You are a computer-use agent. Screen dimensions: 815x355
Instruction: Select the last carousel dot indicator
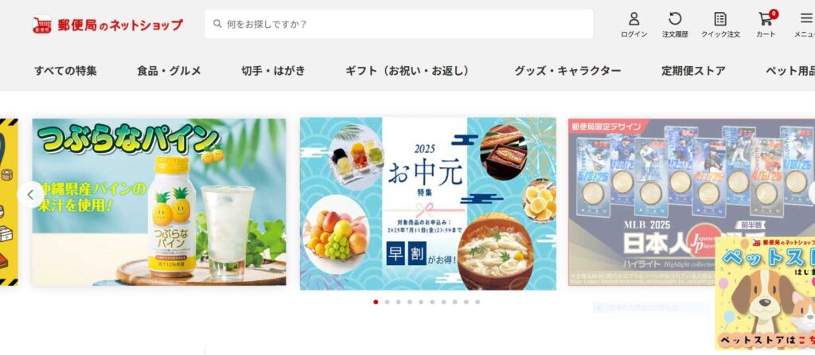pos(478,302)
